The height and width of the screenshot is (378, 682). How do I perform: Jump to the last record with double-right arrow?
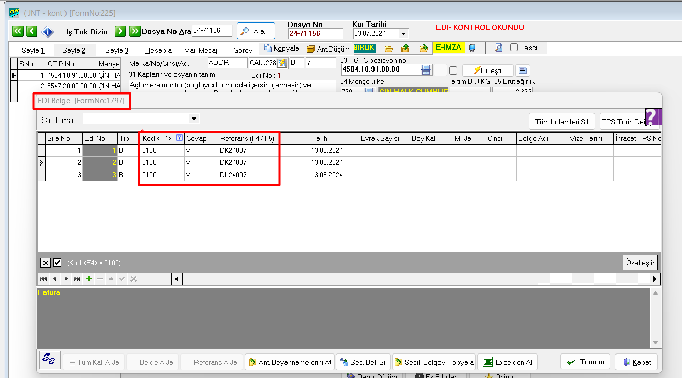135,31
